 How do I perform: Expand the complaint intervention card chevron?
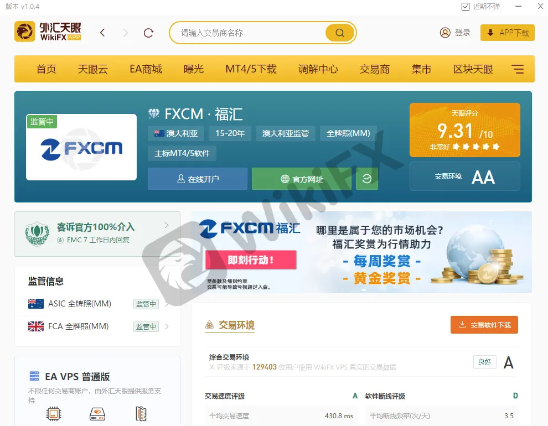[167, 225]
